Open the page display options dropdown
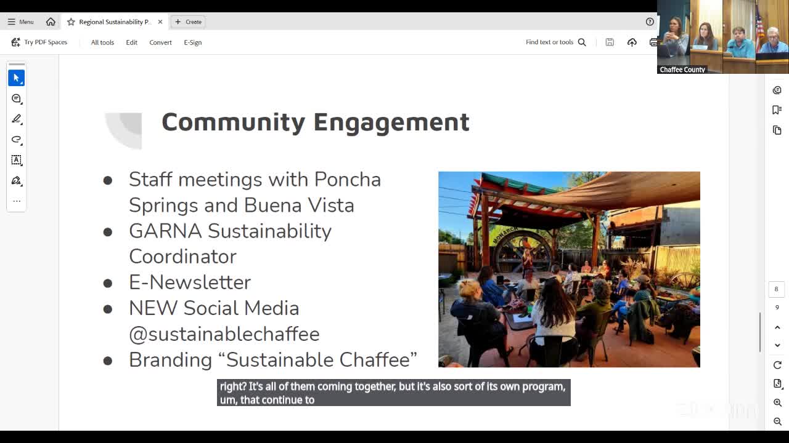The height and width of the screenshot is (443, 789). click(777, 383)
